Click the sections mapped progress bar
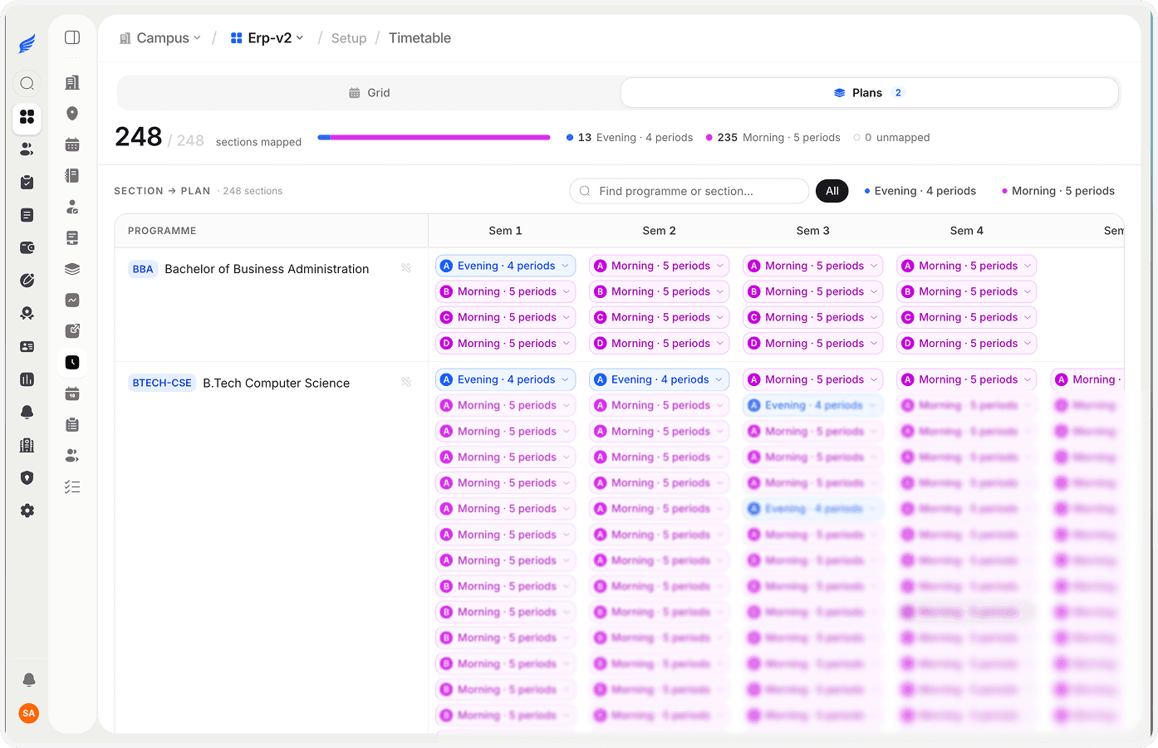This screenshot has width=1158, height=748. click(x=434, y=138)
